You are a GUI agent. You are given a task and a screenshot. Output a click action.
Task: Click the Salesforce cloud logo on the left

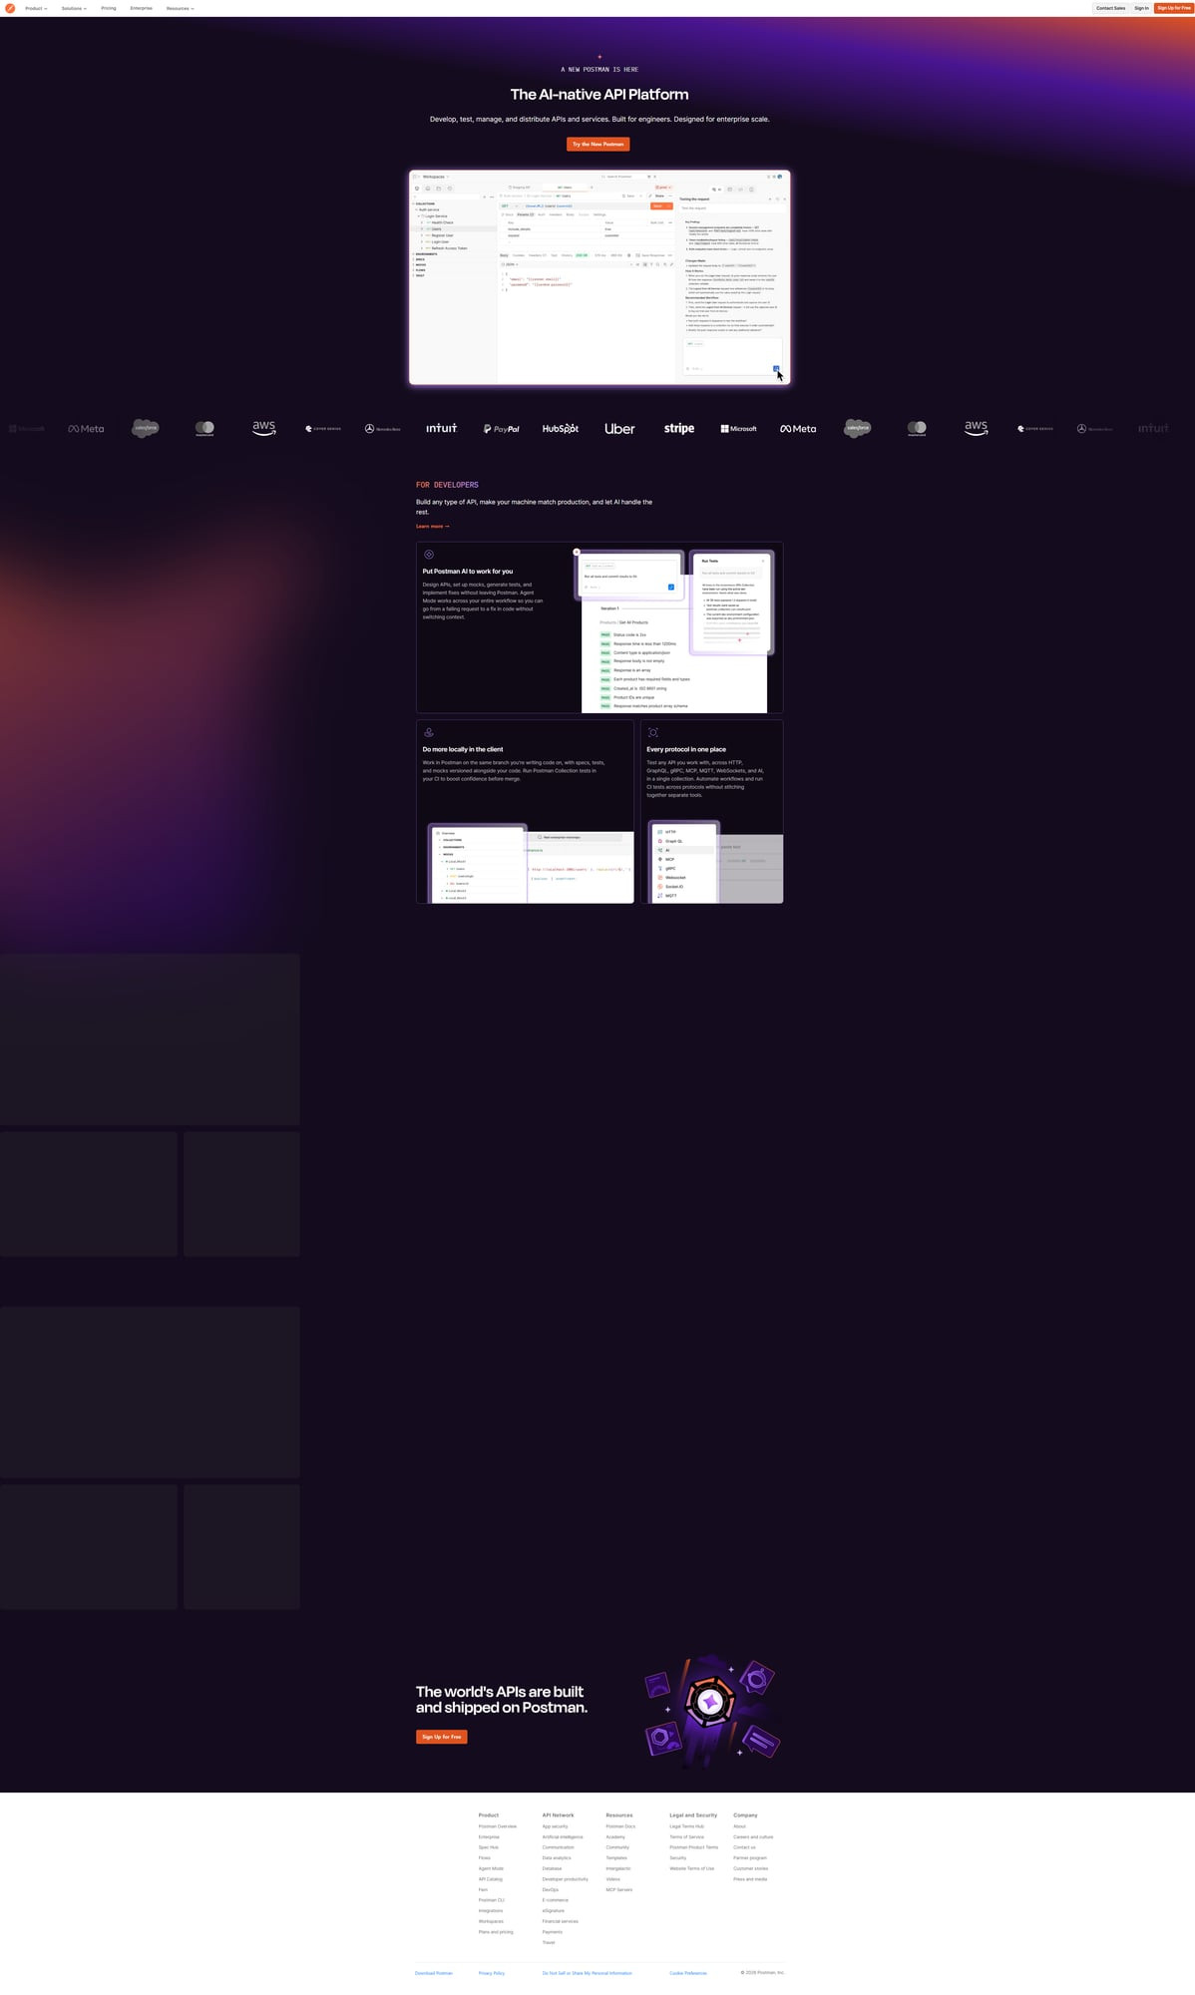tap(146, 428)
